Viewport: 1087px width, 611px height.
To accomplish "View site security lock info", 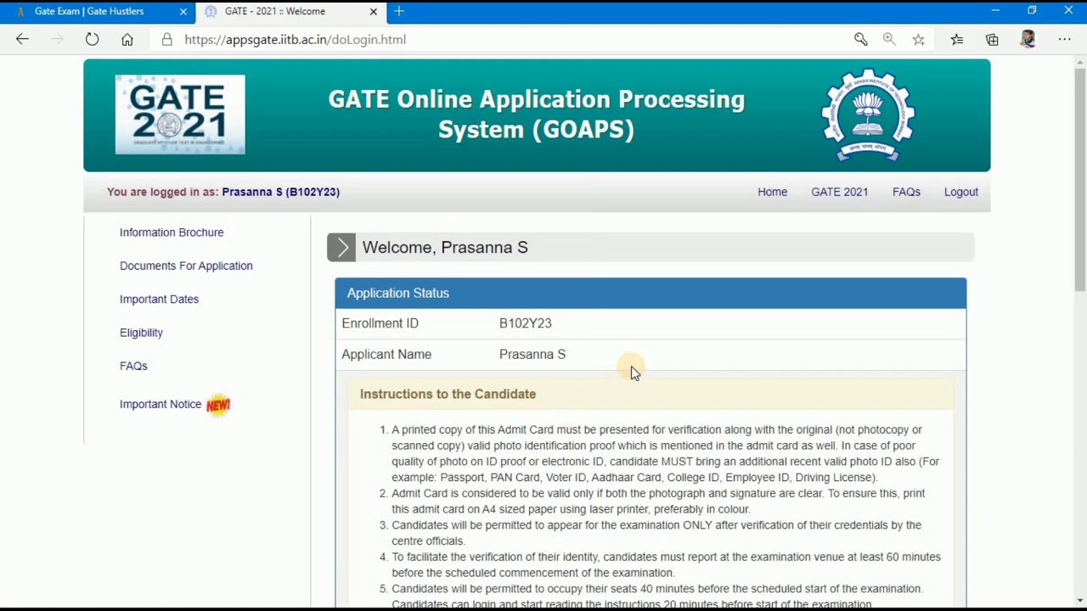I will (166, 39).
